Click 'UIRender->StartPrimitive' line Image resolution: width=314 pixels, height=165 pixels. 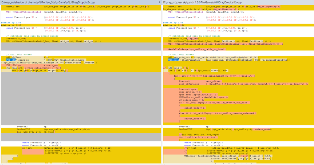pyautogui.click(x=239, y=60)
